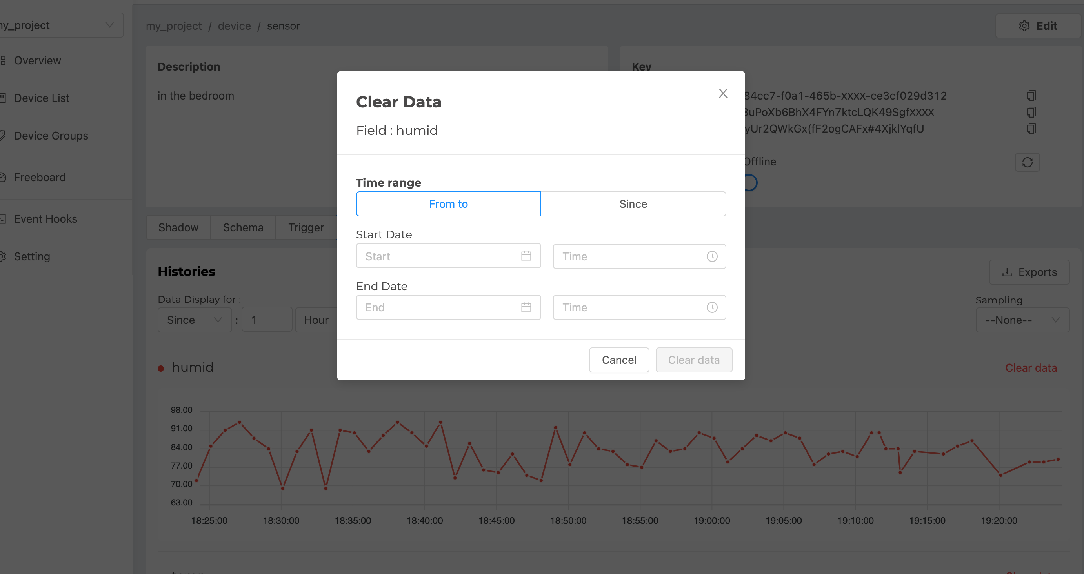Select the Since time range toggle

point(633,203)
